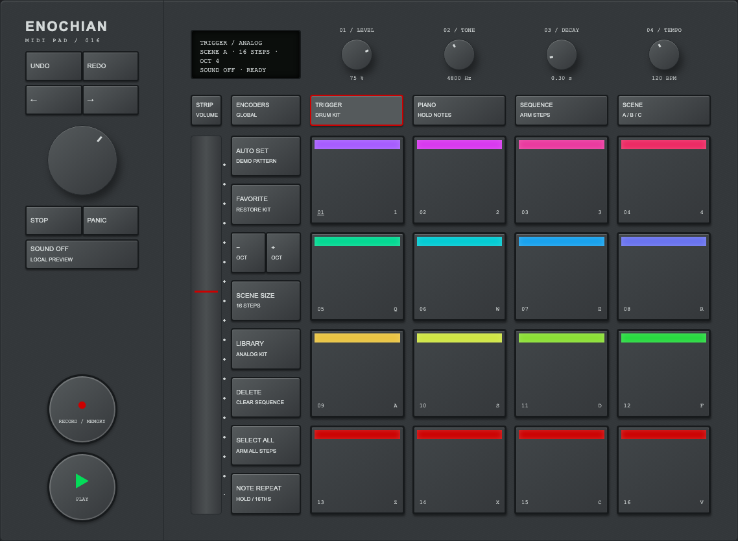Viewport: 738px width, 541px height.
Task: Tap the red pad 13
Action: point(357,470)
